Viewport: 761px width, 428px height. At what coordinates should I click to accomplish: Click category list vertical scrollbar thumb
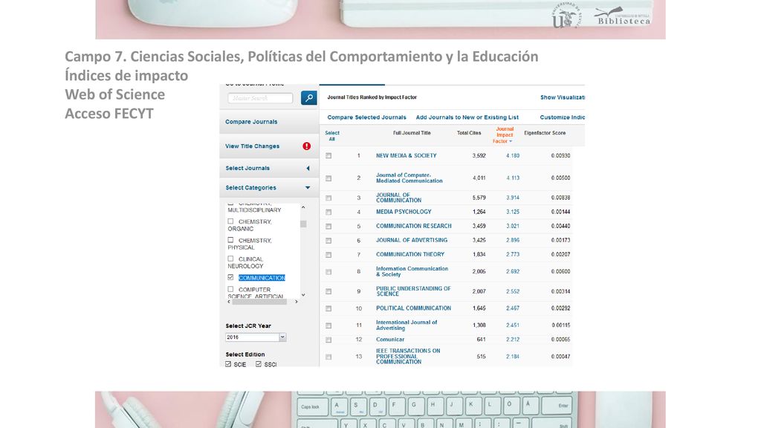pyautogui.click(x=303, y=224)
